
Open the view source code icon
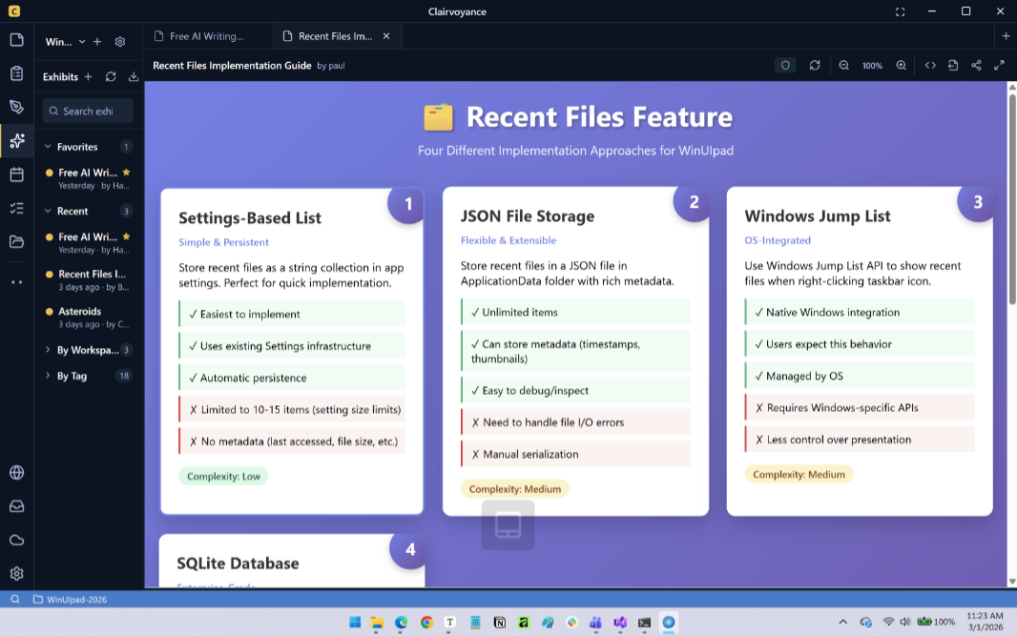click(930, 66)
